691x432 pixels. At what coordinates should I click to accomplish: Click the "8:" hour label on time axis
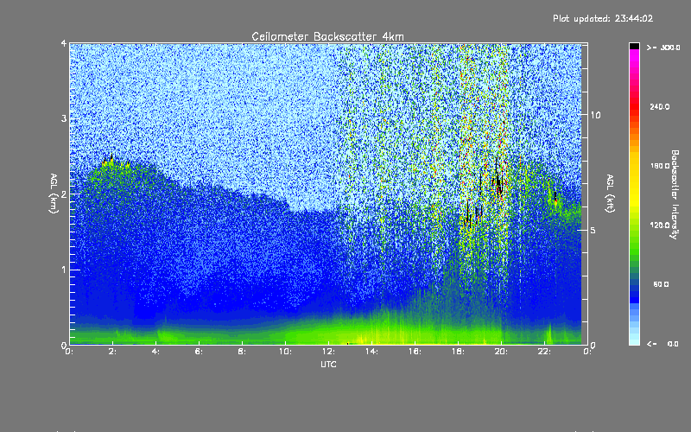click(242, 352)
